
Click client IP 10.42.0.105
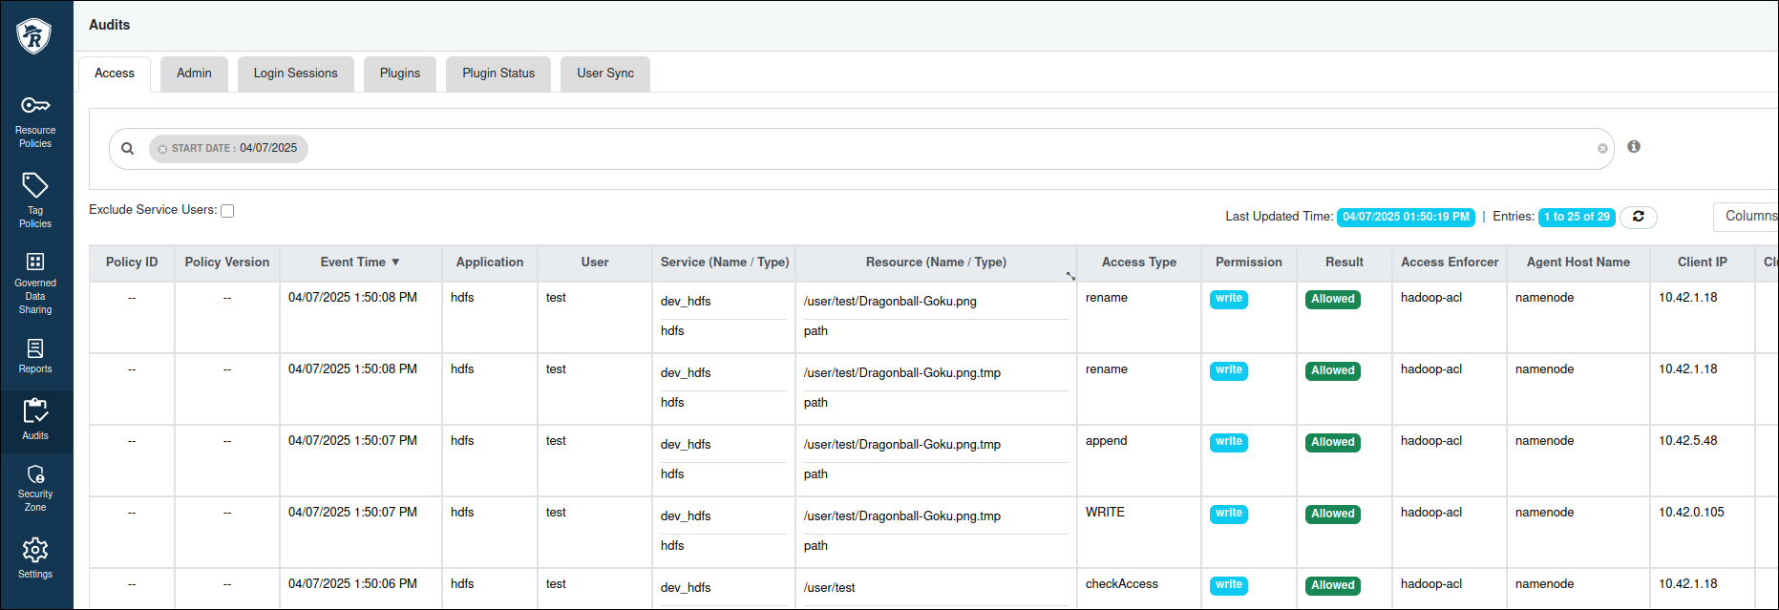coord(1691,513)
